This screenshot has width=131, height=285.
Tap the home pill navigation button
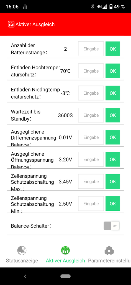click(65, 276)
